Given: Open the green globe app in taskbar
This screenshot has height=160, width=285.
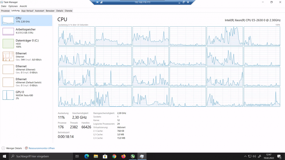Looking at the screenshot, I should pyautogui.click(x=133, y=156).
